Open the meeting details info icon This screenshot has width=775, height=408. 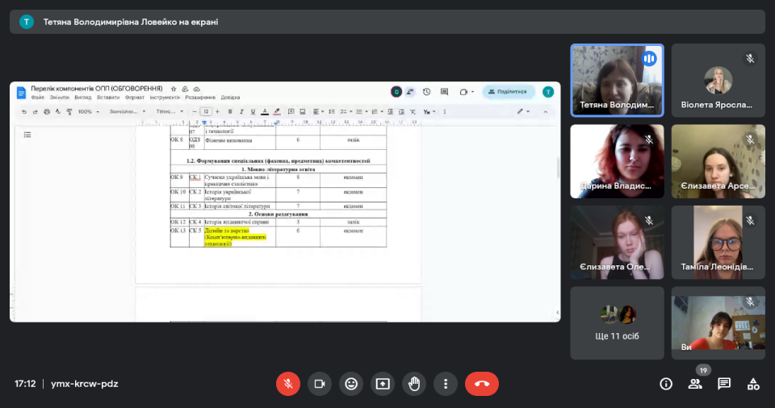pyautogui.click(x=666, y=384)
